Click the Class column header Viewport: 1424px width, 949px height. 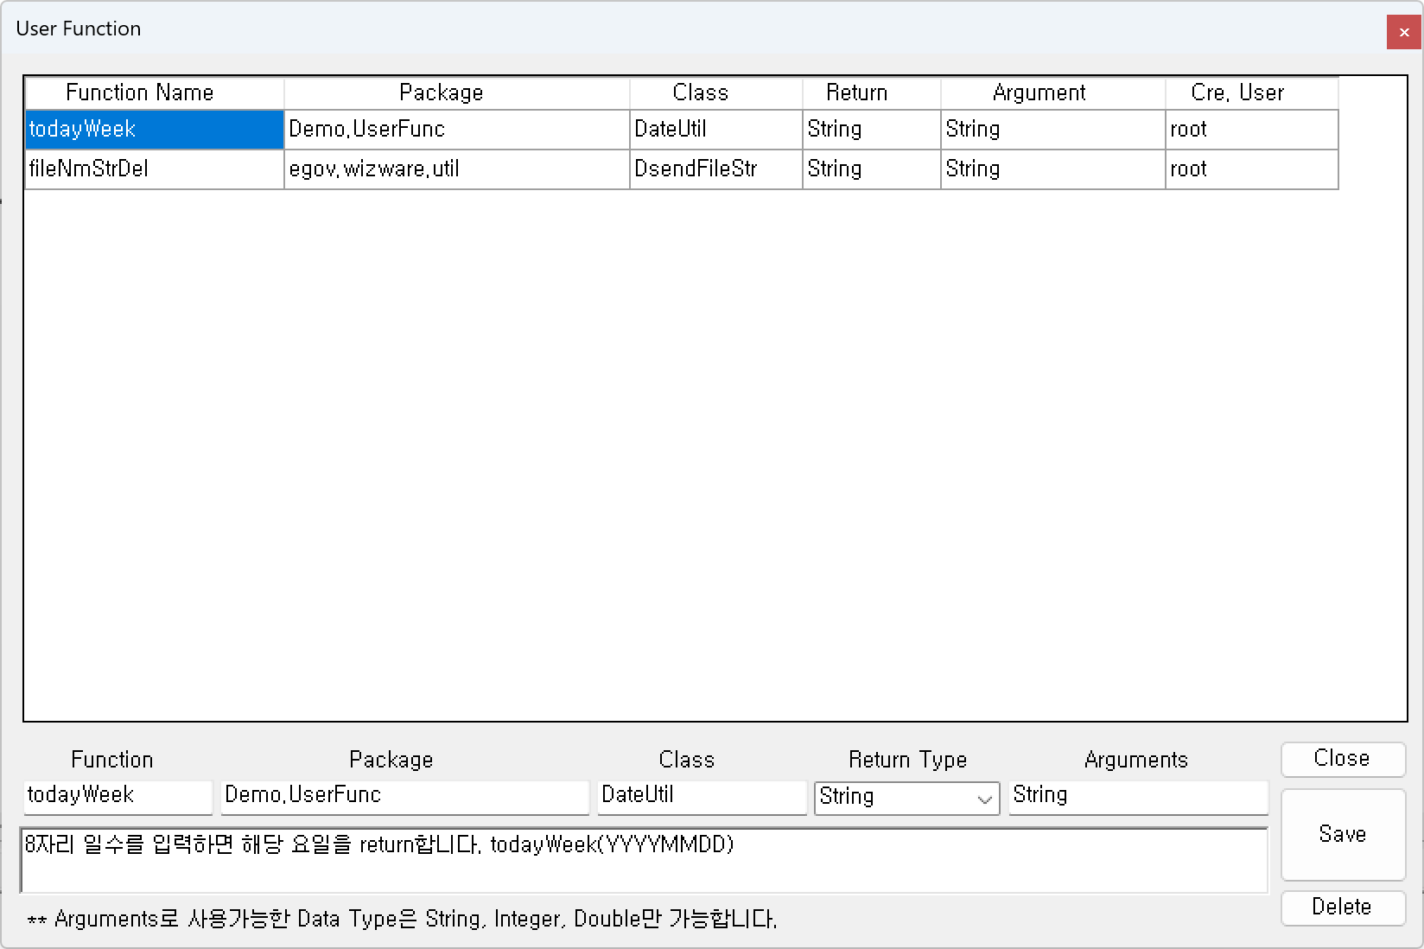click(x=701, y=92)
